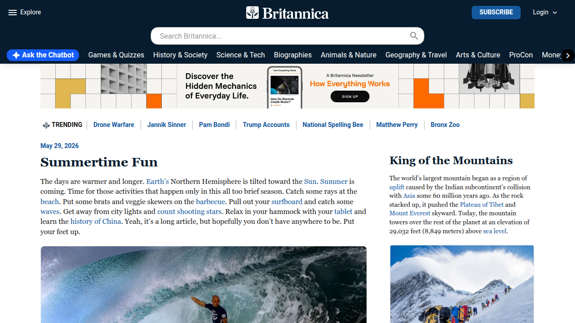Open trending topic Pam Bondi
Screen dimensions: 575x323
(214, 125)
